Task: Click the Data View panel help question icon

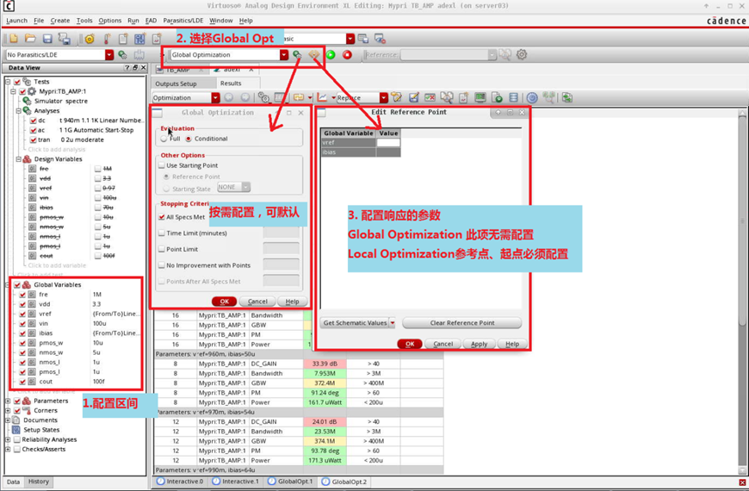Action: pos(127,68)
